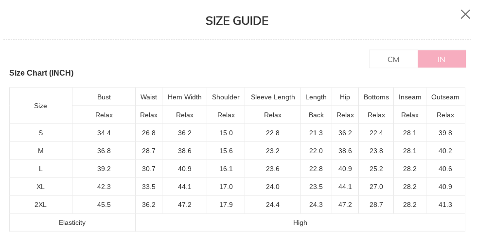The width and height of the screenshot is (477, 237).
Task: Select the Sleeve Length column header
Action: (273, 97)
